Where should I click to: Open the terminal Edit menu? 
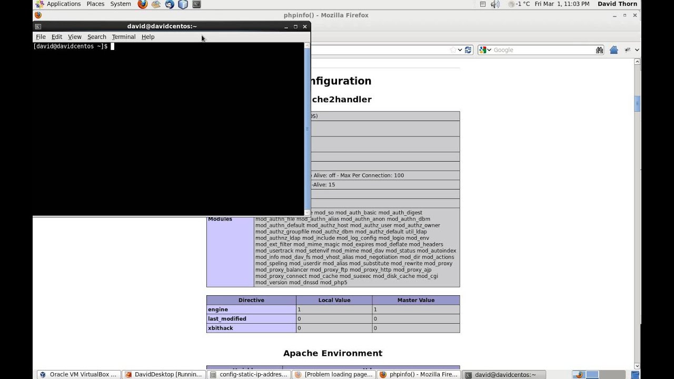(57, 37)
